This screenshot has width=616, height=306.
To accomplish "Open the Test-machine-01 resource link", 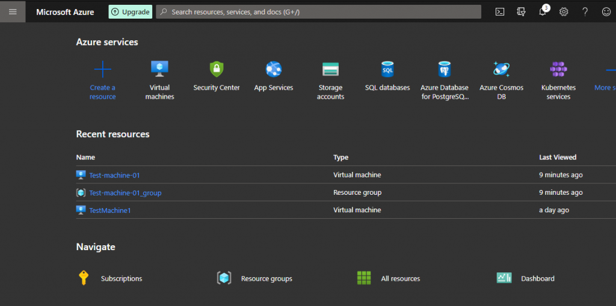I will coord(114,175).
